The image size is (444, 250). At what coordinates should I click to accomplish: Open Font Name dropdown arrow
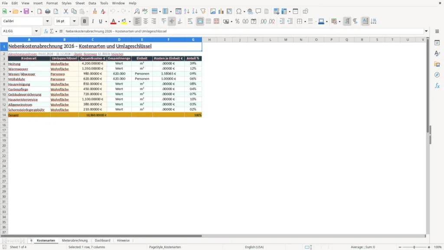(x=47, y=21)
